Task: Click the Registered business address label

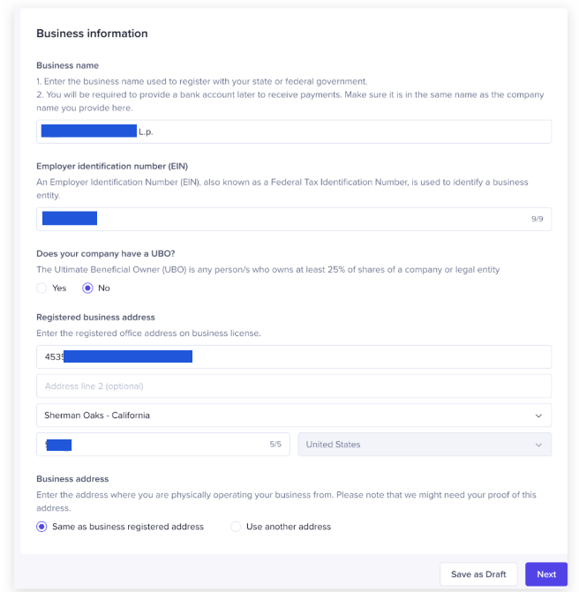Action: (95, 317)
